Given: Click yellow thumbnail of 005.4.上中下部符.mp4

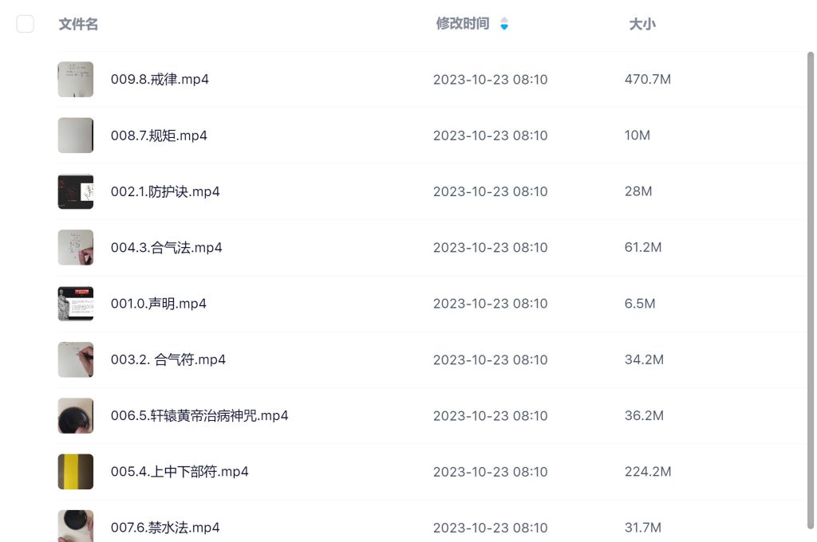Looking at the screenshot, I should [76, 472].
